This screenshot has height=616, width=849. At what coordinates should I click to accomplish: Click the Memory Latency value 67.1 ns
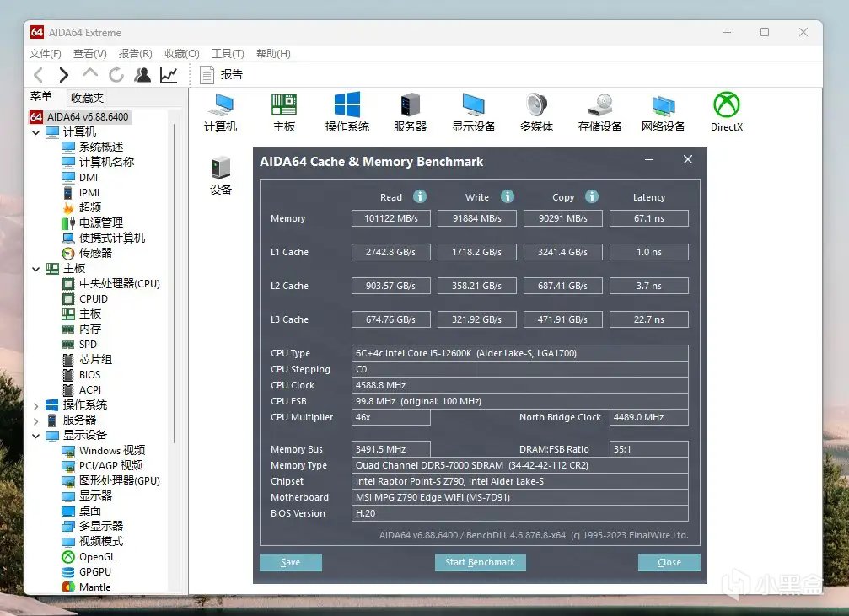pos(649,218)
